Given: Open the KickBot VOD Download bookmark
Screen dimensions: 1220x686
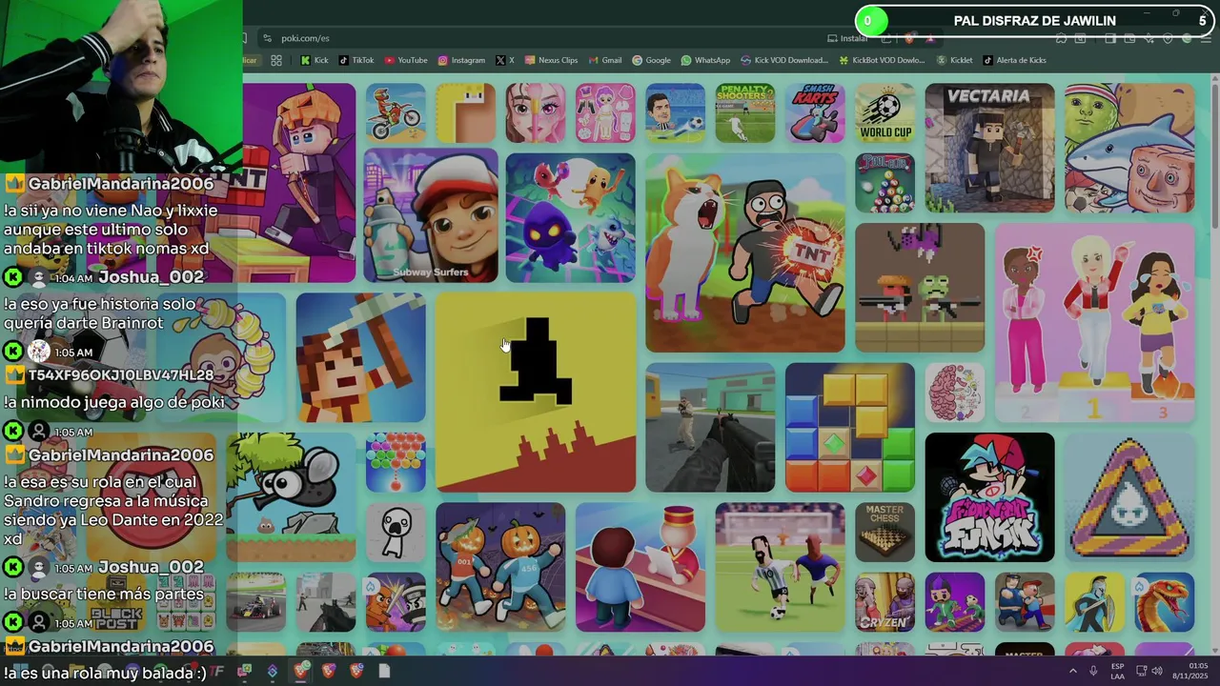Looking at the screenshot, I should pyautogui.click(x=882, y=60).
